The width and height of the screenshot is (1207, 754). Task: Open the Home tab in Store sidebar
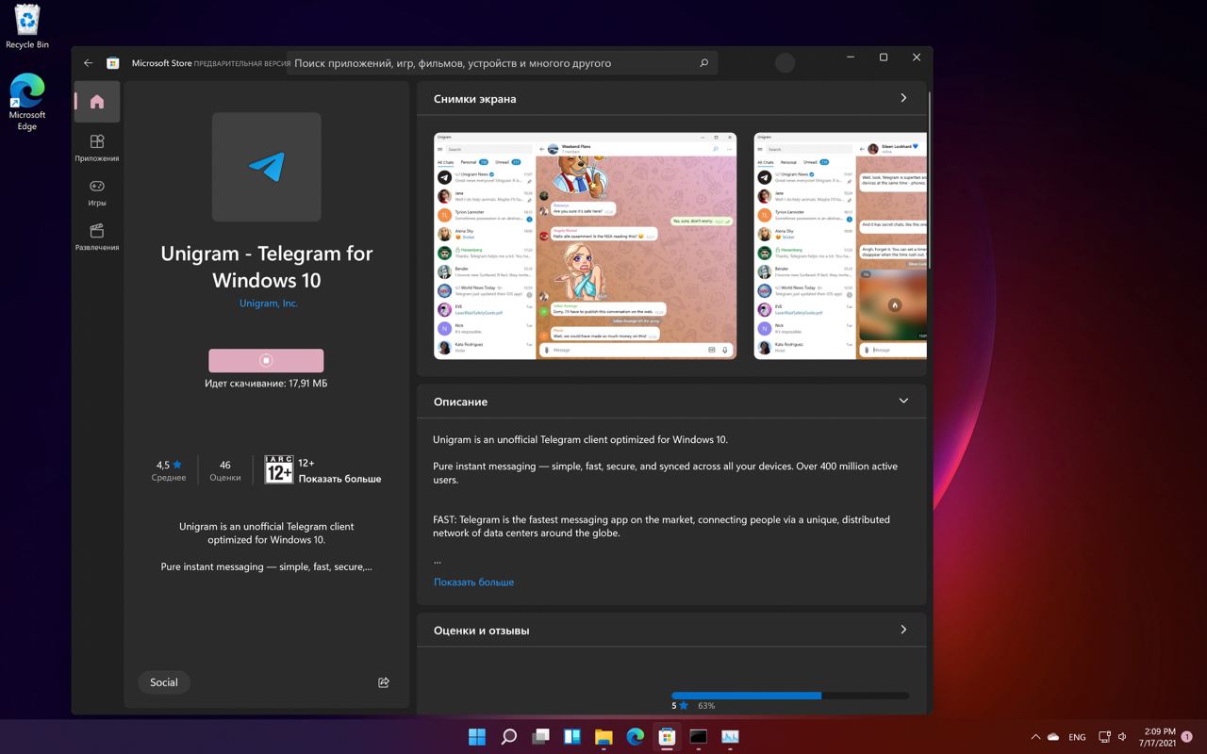click(x=97, y=102)
